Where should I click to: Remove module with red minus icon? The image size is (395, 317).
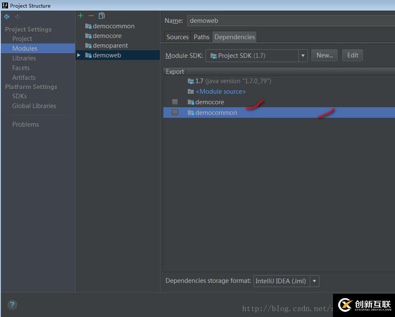[91, 16]
